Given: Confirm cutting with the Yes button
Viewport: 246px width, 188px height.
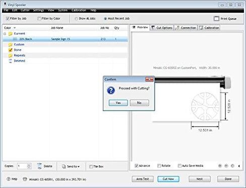Looking at the screenshot, I should click(118, 103).
